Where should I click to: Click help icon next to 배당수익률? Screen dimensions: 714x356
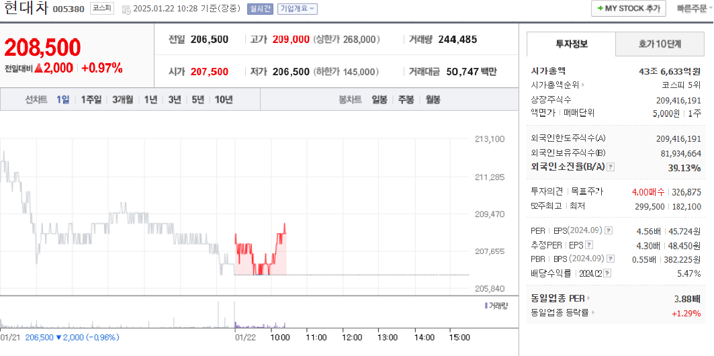pyautogui.click(x=607, y=273)
